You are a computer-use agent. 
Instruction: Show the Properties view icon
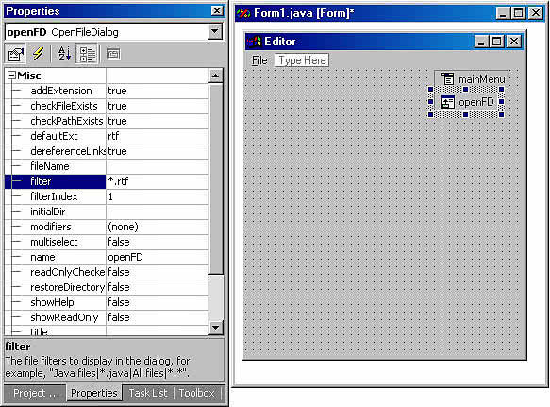pyautogui.click(x=15, y=54)
